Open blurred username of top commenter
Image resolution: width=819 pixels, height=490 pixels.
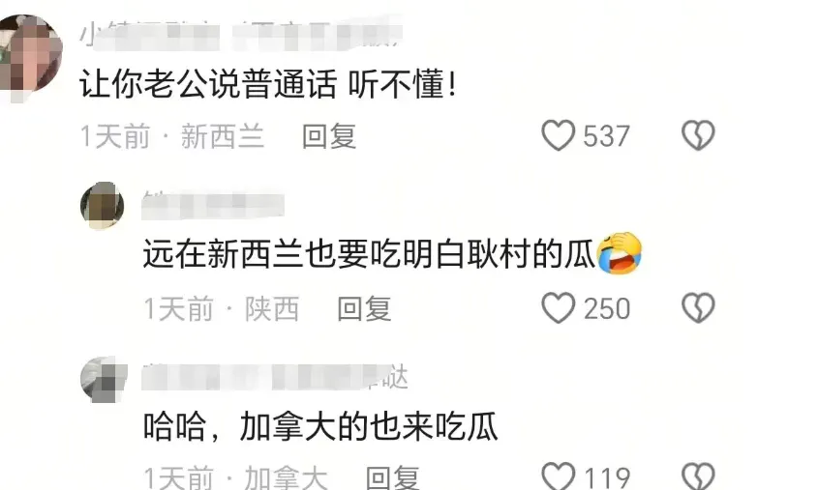pyautogui.click(x=241, y=34)
